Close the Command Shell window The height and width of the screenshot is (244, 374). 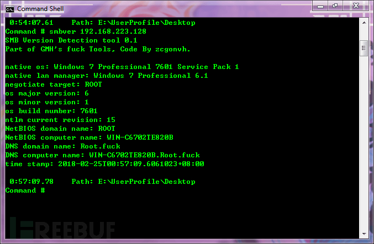pyautogui.click(x=356, y=6)
